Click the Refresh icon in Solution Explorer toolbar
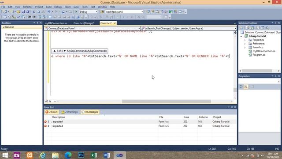 [x=252, y=28]
